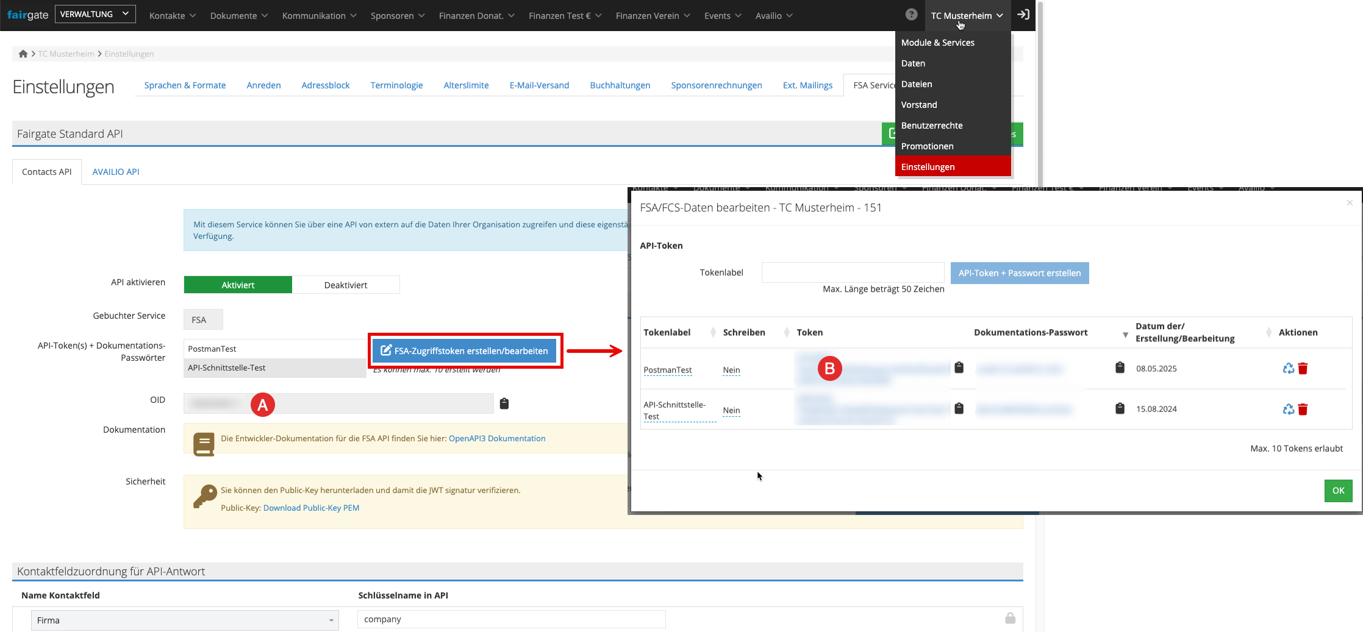Delete the PostmanTest token via trash icon
This screenshot has height=632, width=1363.
pyautogui.click(x=1303, y=368)
